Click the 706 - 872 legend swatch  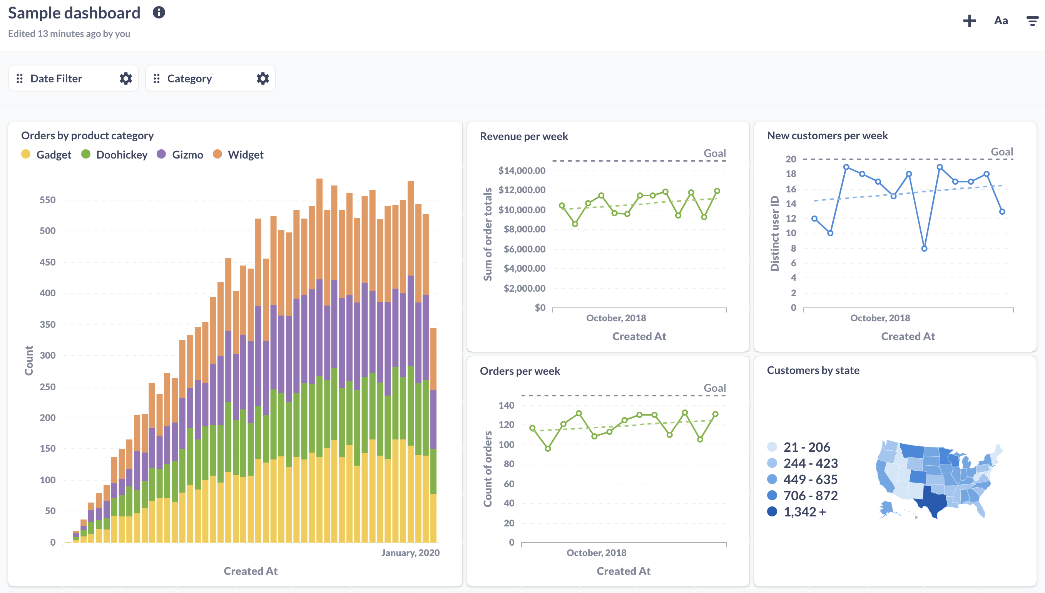[772, 495]
